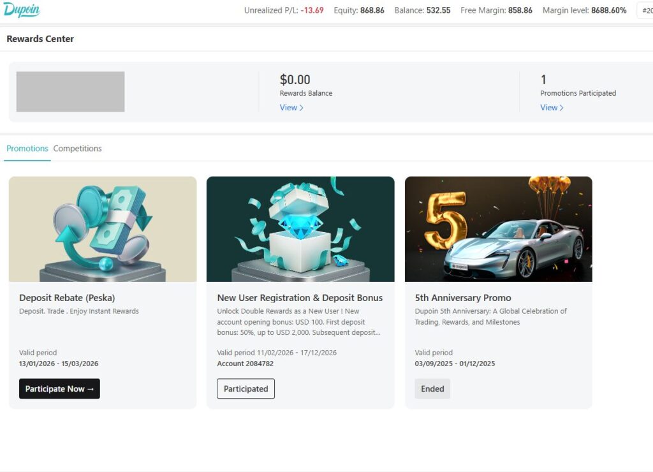Switch to the Promotions tab

tap(27, 149)
